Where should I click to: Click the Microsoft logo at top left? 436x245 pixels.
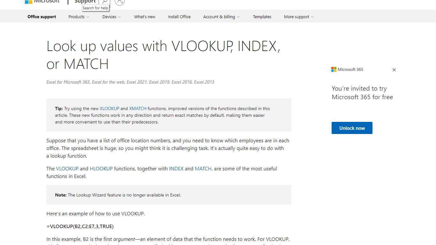click(x=42, y=1)
